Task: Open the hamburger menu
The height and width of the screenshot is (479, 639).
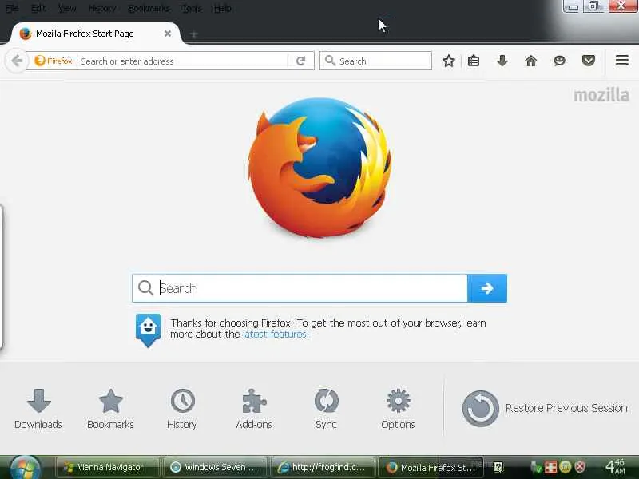Action: 622,61
